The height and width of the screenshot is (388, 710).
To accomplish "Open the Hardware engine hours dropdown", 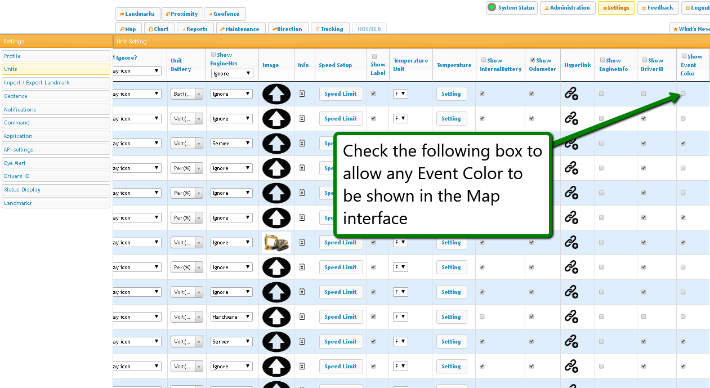I will 231,317.
